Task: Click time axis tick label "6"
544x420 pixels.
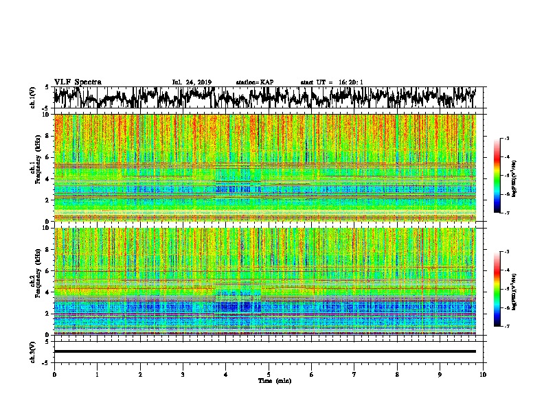Action: coord(312,375)
